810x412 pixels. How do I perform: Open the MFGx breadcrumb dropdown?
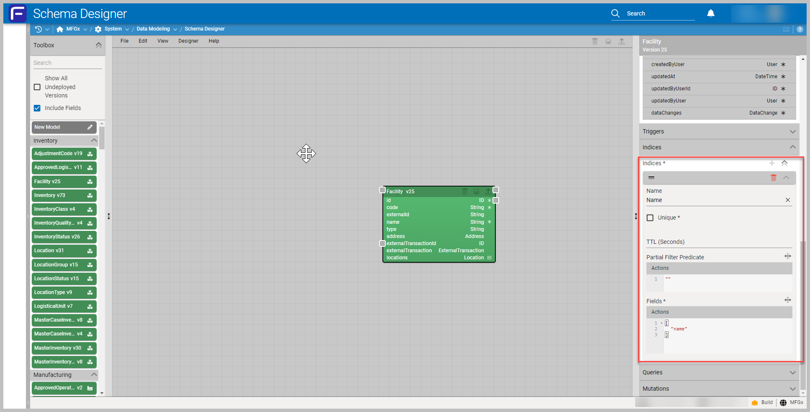(x=85, y=29)
